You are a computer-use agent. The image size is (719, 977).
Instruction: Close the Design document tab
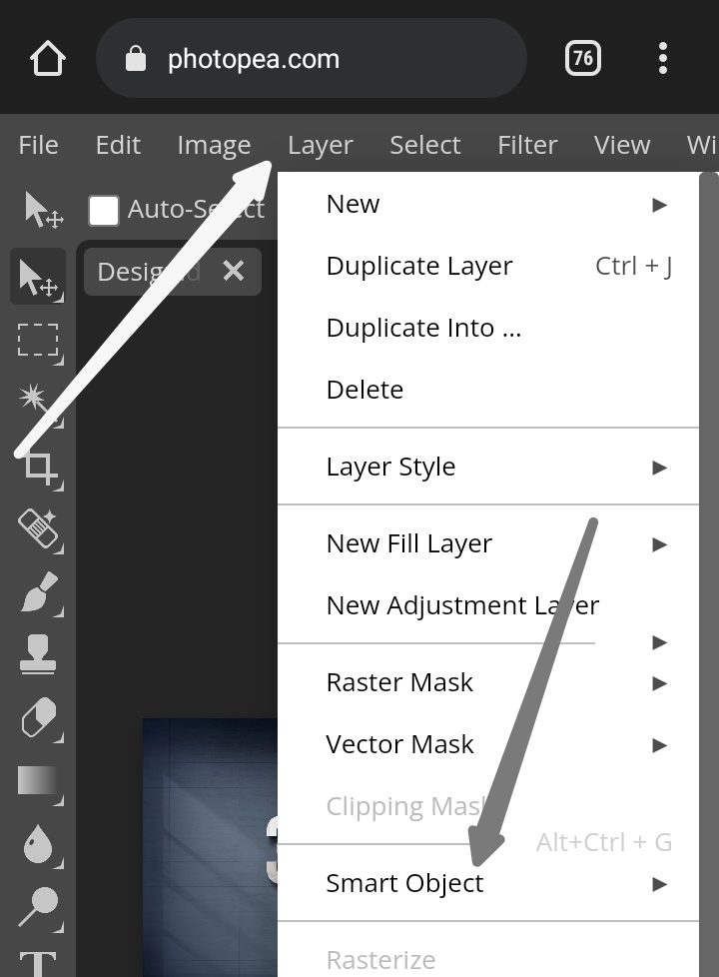234,271
